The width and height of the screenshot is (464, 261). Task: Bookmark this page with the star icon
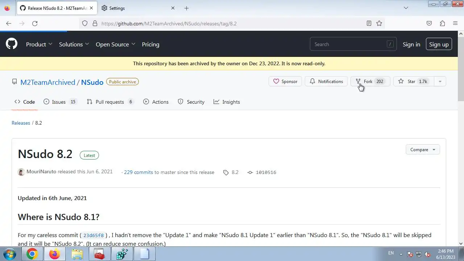(379, 24)
